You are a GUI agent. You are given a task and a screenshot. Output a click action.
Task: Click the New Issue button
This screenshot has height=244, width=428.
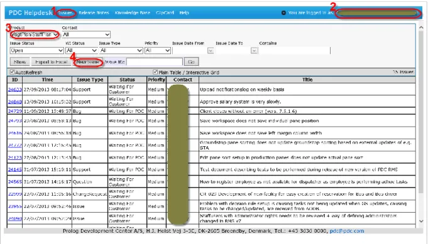[x=87, y=62]
